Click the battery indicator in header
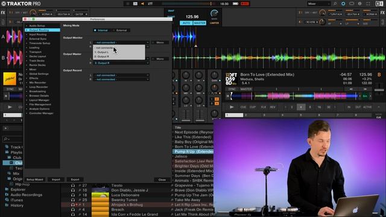Image resolution: width=386 pixels, height=217 pixels. 235,4
